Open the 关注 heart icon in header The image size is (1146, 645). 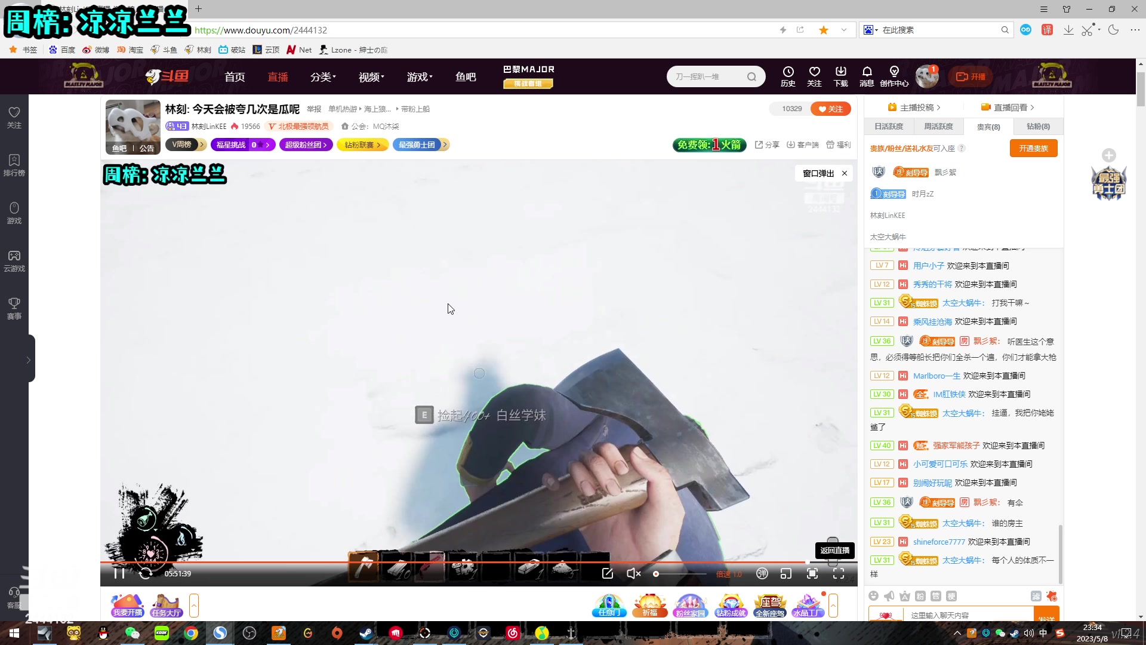814,76
